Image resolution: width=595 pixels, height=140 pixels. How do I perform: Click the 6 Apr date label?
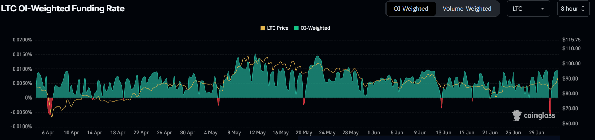point(48,133)
